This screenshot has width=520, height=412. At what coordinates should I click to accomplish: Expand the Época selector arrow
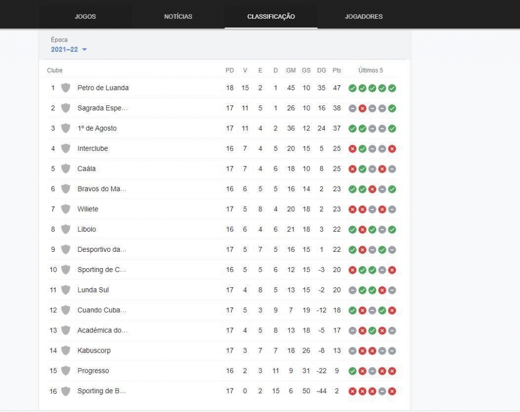tap(85, 49)
